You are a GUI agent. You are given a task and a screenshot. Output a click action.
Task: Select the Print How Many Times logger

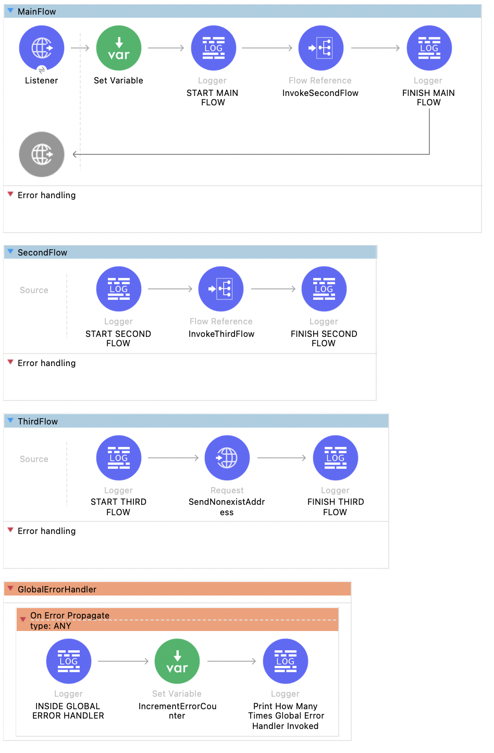tap(286, 661)
